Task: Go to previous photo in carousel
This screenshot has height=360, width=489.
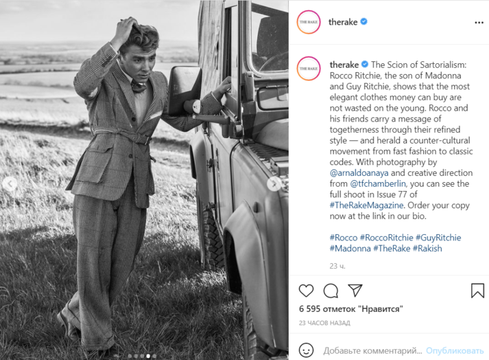Action: (10, 184)
